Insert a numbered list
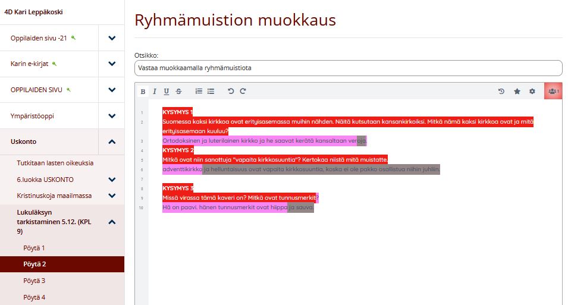Viewport: 568px width, 305px height. (199, 92)
